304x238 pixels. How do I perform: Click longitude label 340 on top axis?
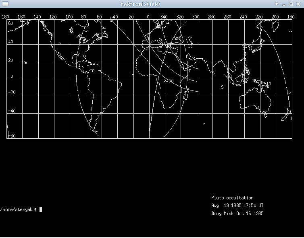coord(164,17)
